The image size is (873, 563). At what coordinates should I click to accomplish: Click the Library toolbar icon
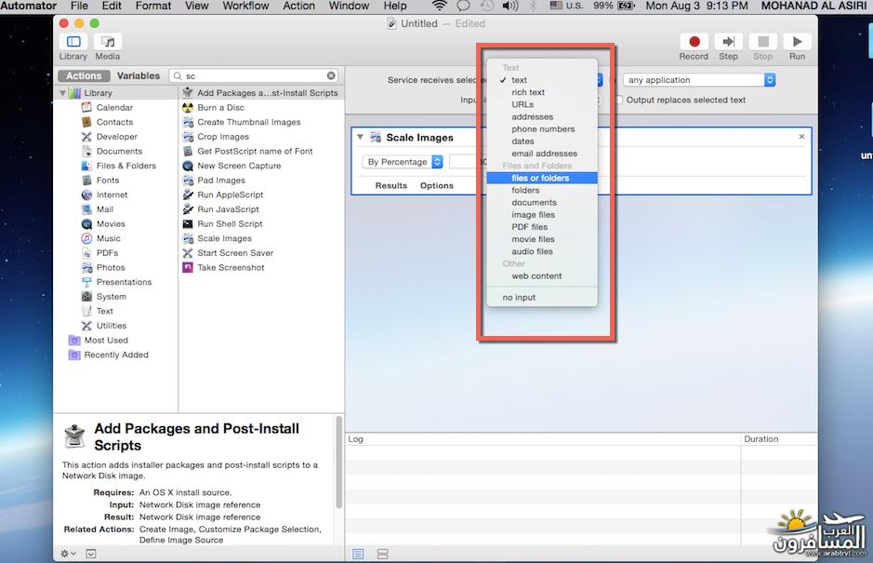[x=73, y=42]
